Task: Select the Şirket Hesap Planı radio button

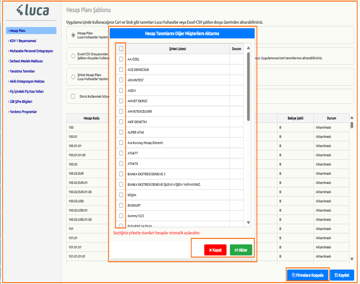Action: 73,77
